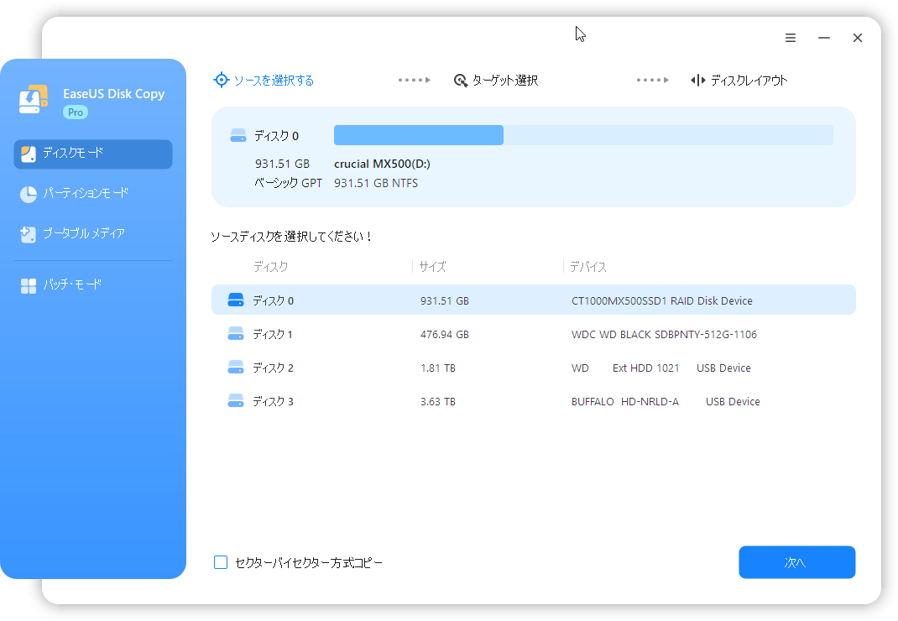Click the 3.63 TB size value
Screen dimensions: 898x621
pos(437,402)
